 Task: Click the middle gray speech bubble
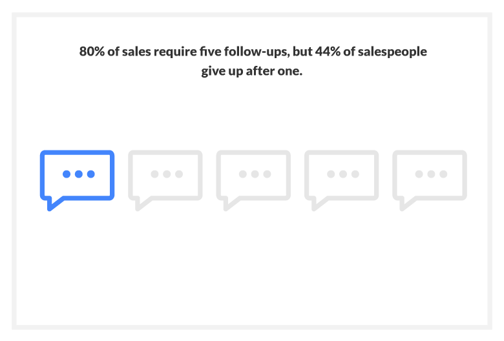pos(253,180)
